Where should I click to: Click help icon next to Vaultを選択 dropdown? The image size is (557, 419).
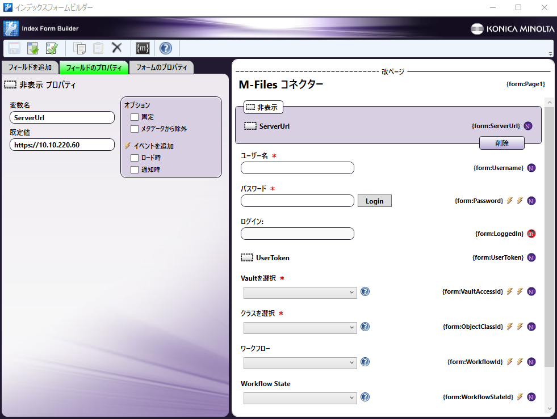coord(365,291)
